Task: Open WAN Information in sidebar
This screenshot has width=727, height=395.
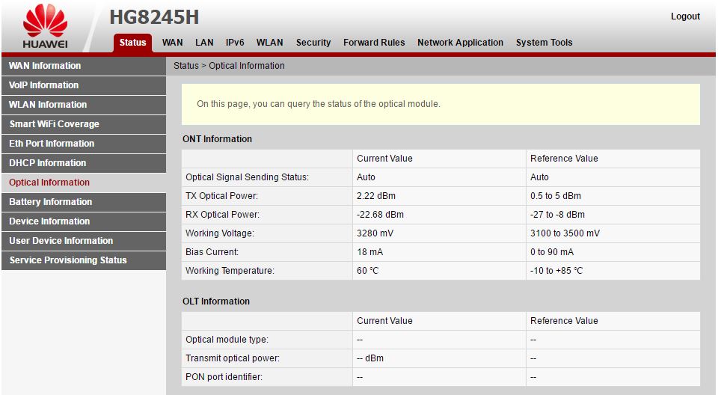Action: tap(45, 66)
